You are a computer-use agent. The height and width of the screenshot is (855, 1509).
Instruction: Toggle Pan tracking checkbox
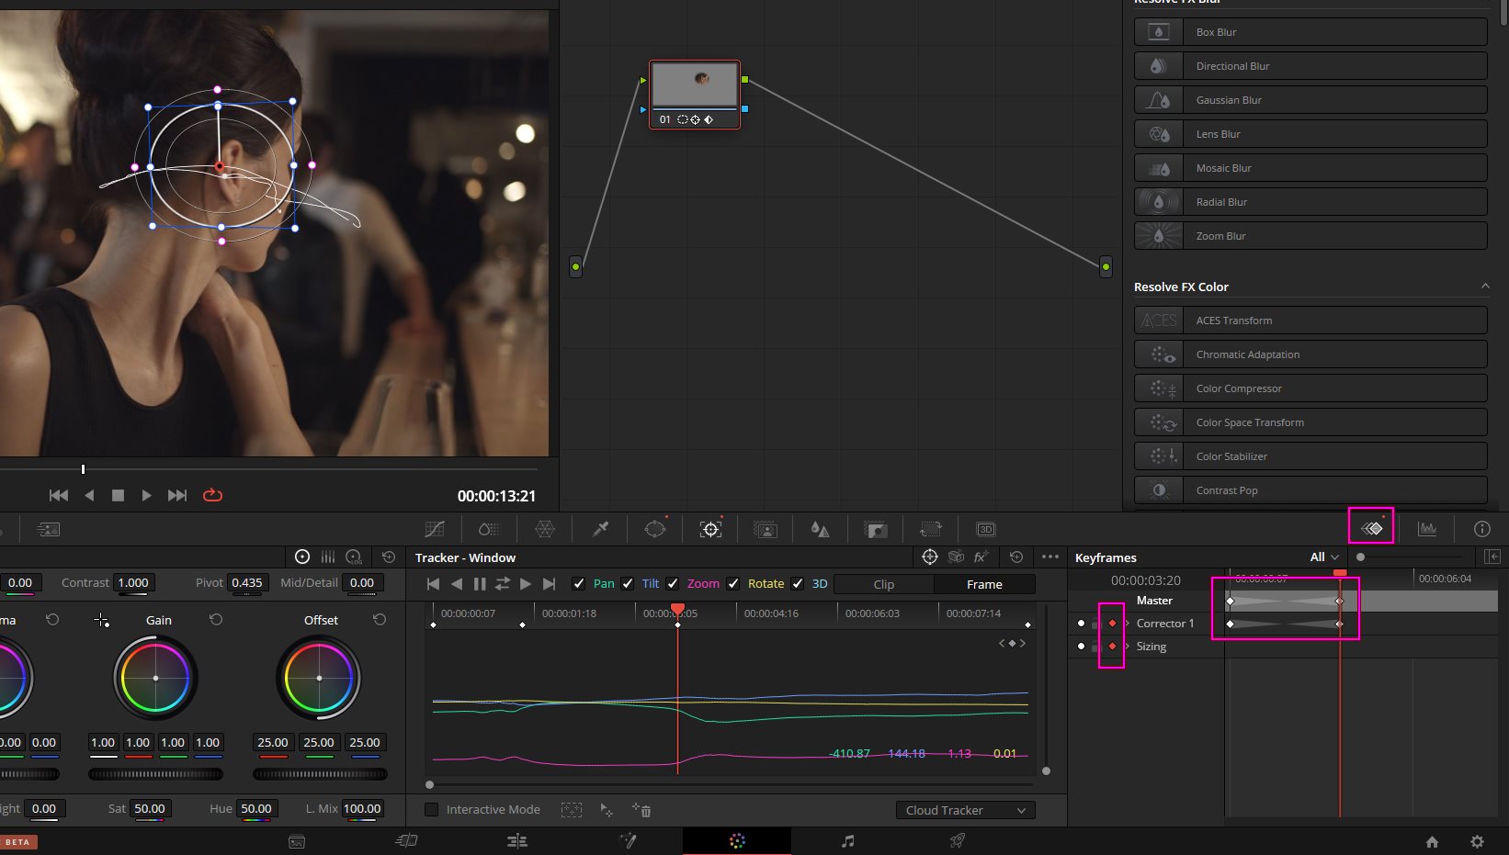[x=579, y=583]
